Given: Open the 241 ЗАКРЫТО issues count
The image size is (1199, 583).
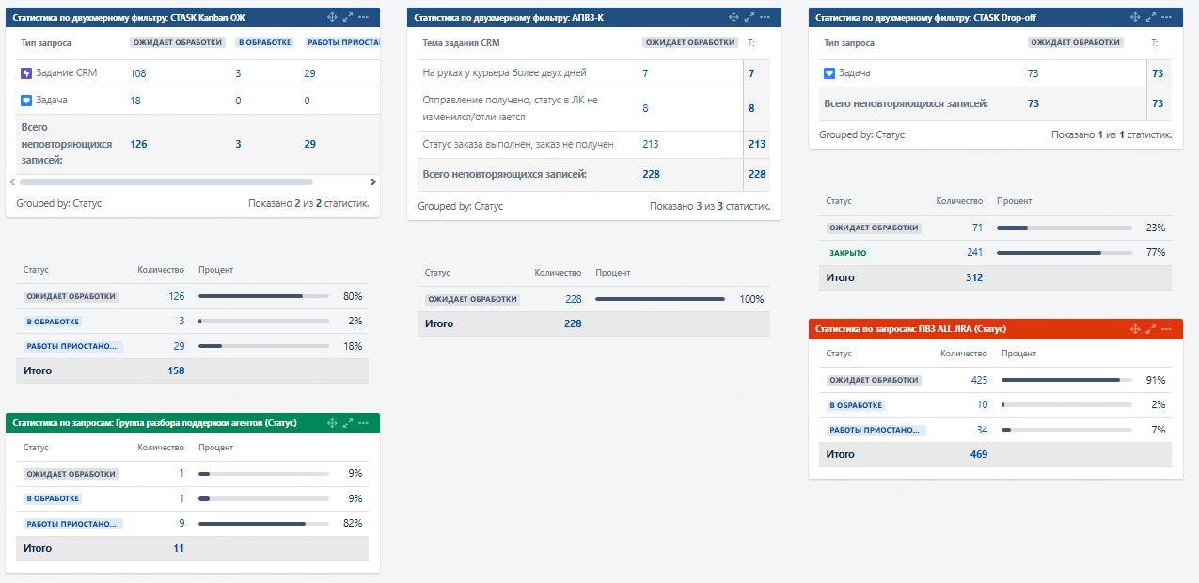Looking at the screenshot, I should (974, 253).
